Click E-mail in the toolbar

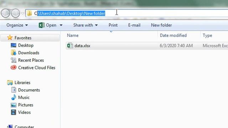pyautogui.click(x=134, y=25)
